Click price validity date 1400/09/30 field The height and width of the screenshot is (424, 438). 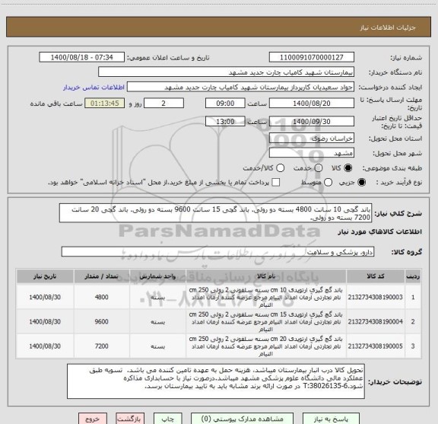312,121
